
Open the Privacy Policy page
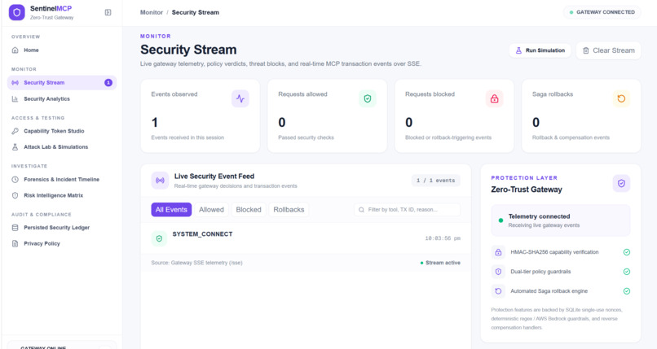62,244
